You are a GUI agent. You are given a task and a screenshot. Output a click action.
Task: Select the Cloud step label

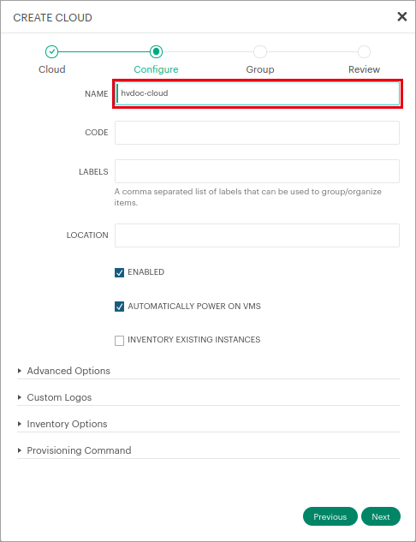52,69
